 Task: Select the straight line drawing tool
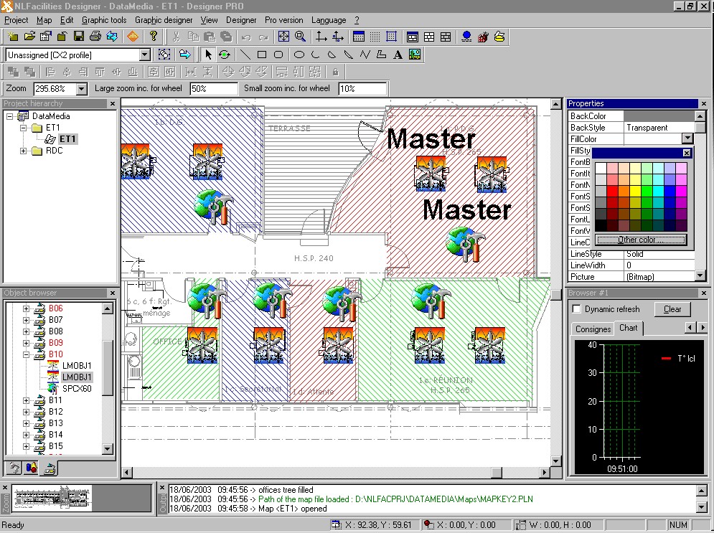click(x=245, y=55)
